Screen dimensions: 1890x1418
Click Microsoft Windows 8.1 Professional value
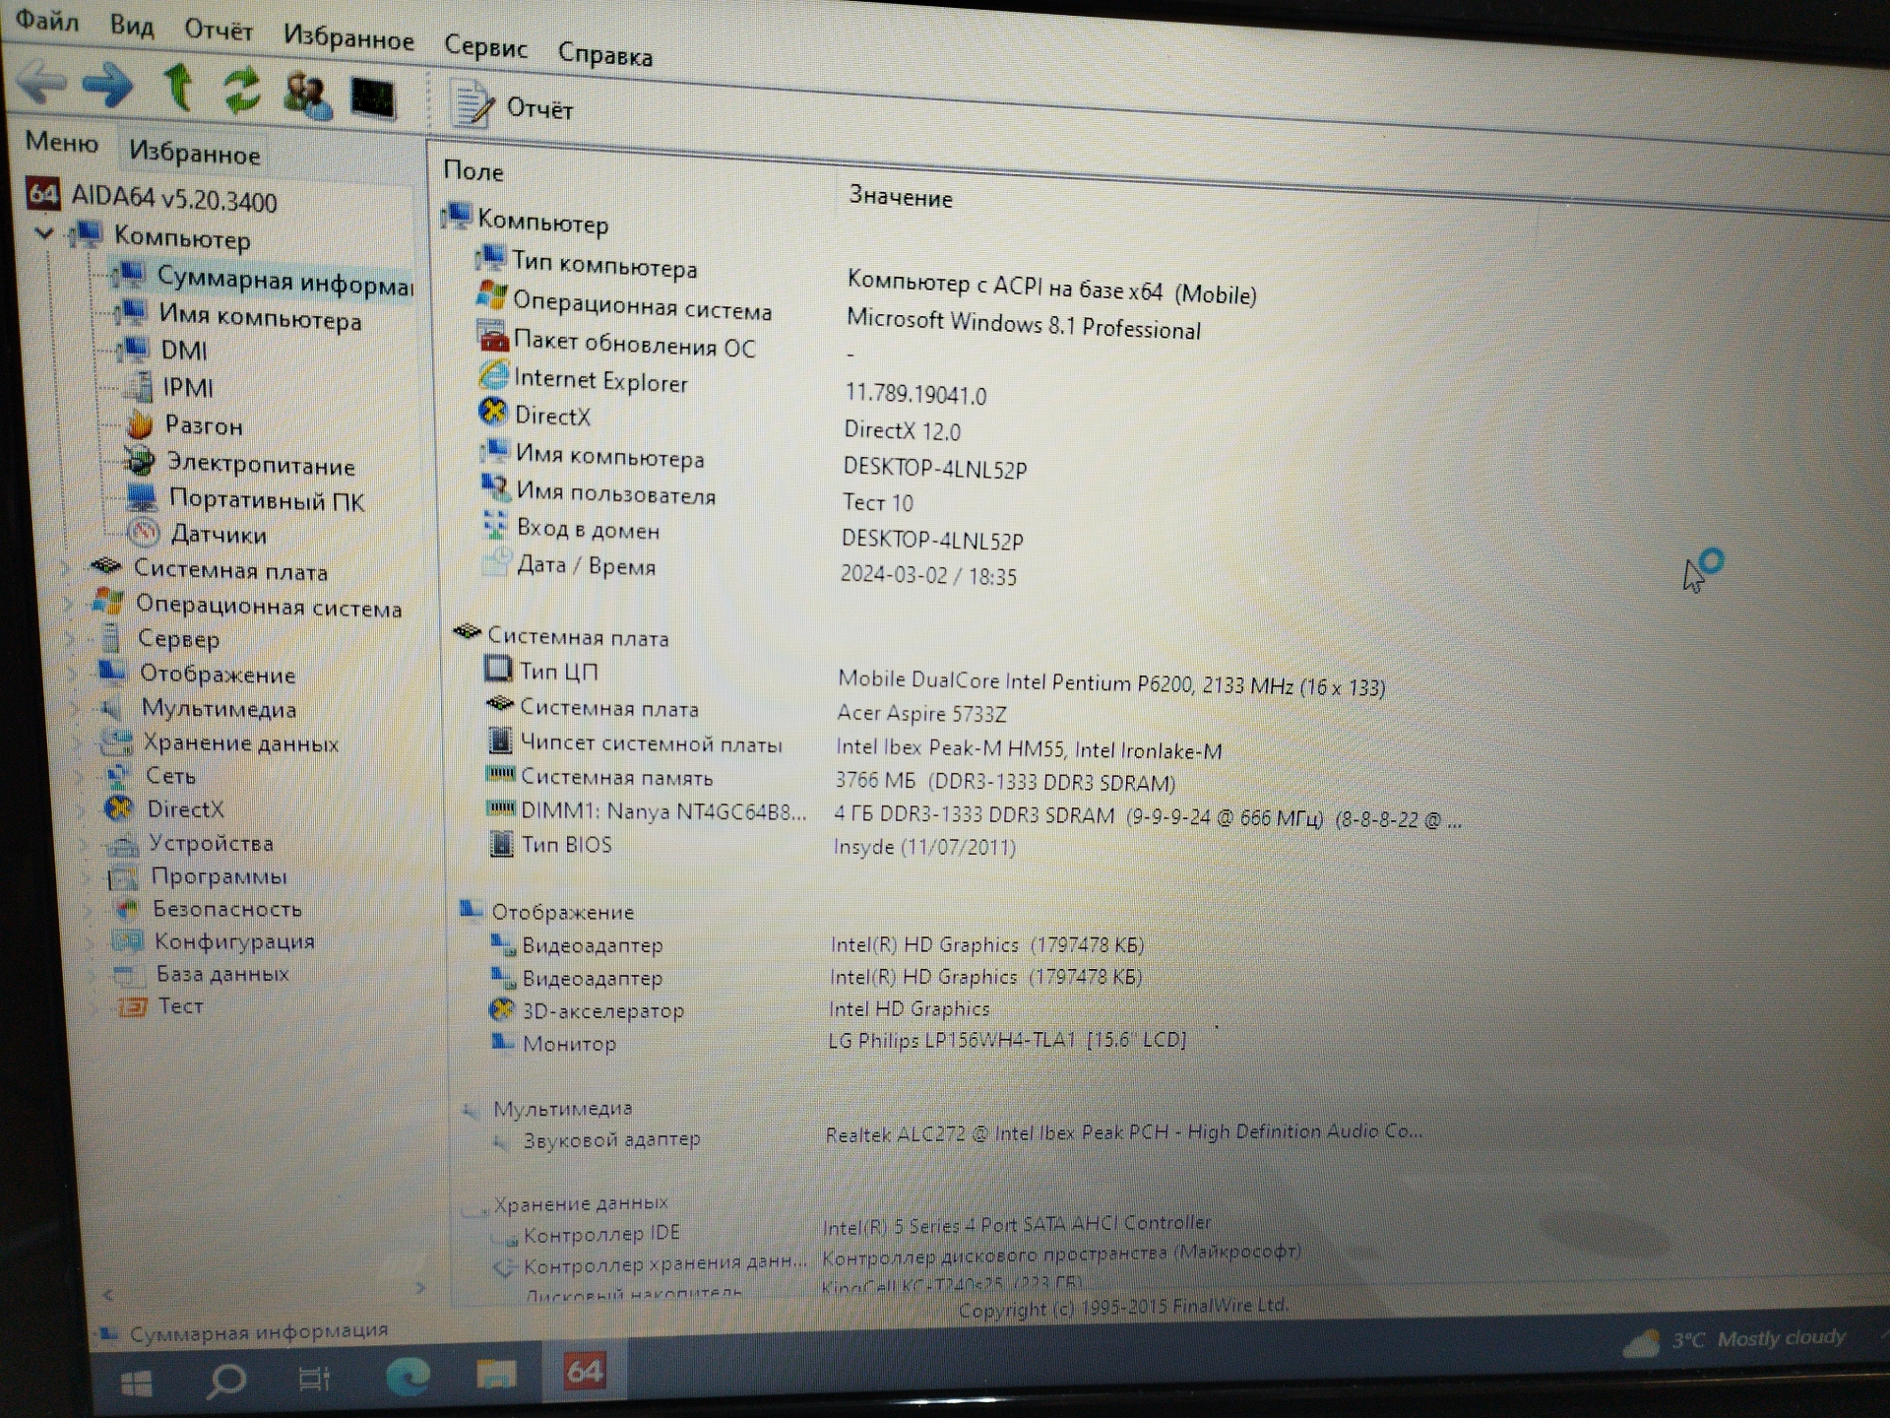point(1024,324)
